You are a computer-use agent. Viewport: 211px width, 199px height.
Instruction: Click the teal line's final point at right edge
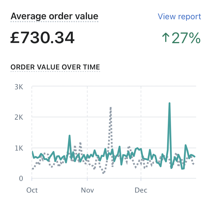tap(195, 156)
